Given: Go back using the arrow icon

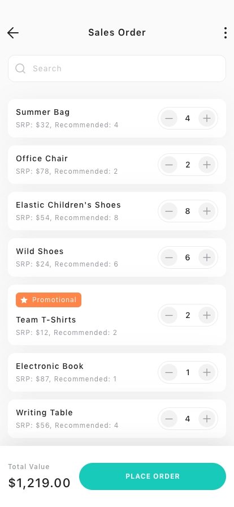Looking at the screenshot, I should pos(13,33).
